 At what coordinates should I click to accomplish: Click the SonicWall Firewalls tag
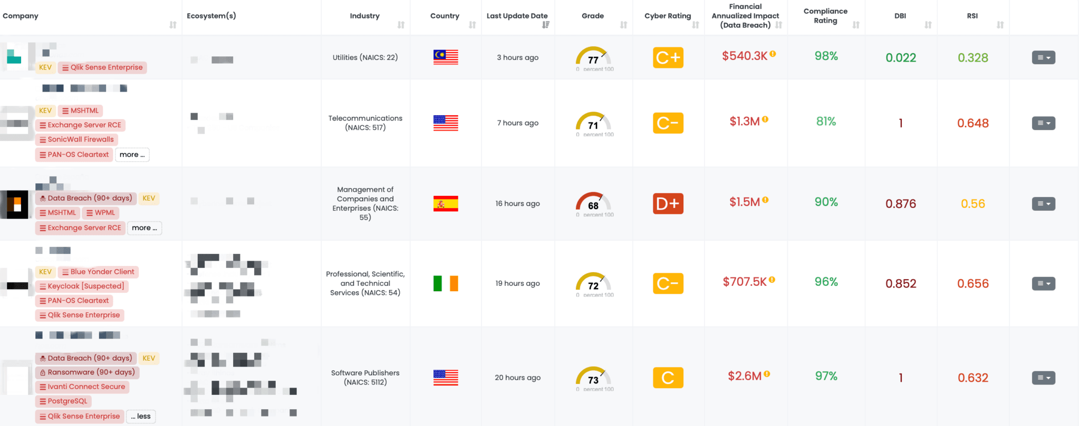point(76,140)
